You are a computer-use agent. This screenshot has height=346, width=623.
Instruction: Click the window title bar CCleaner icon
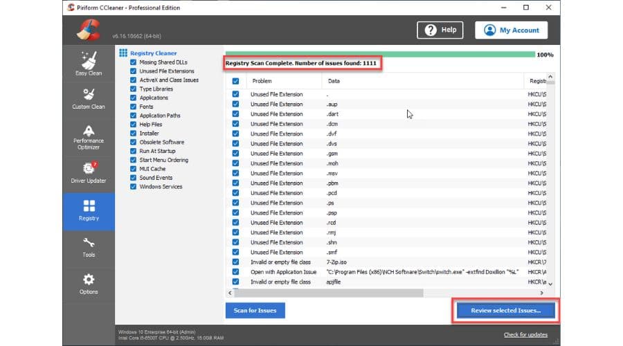[x=71, y=8]
